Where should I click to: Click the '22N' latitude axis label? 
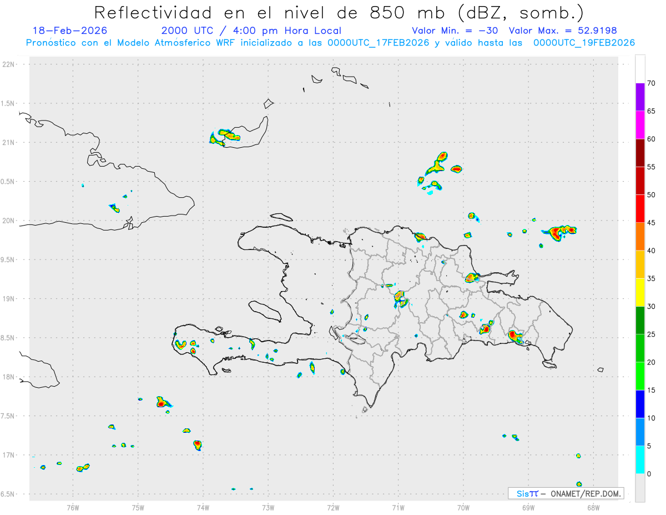point(9,64)
